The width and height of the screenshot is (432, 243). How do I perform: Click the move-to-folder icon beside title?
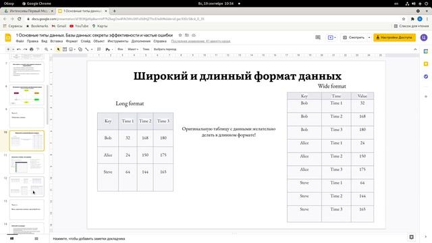(187, 35)
